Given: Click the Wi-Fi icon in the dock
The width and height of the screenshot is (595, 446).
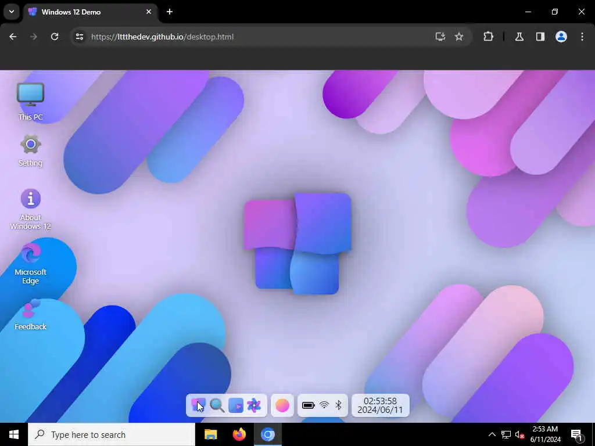Looking at the screenshot, I should pos(324,405).
